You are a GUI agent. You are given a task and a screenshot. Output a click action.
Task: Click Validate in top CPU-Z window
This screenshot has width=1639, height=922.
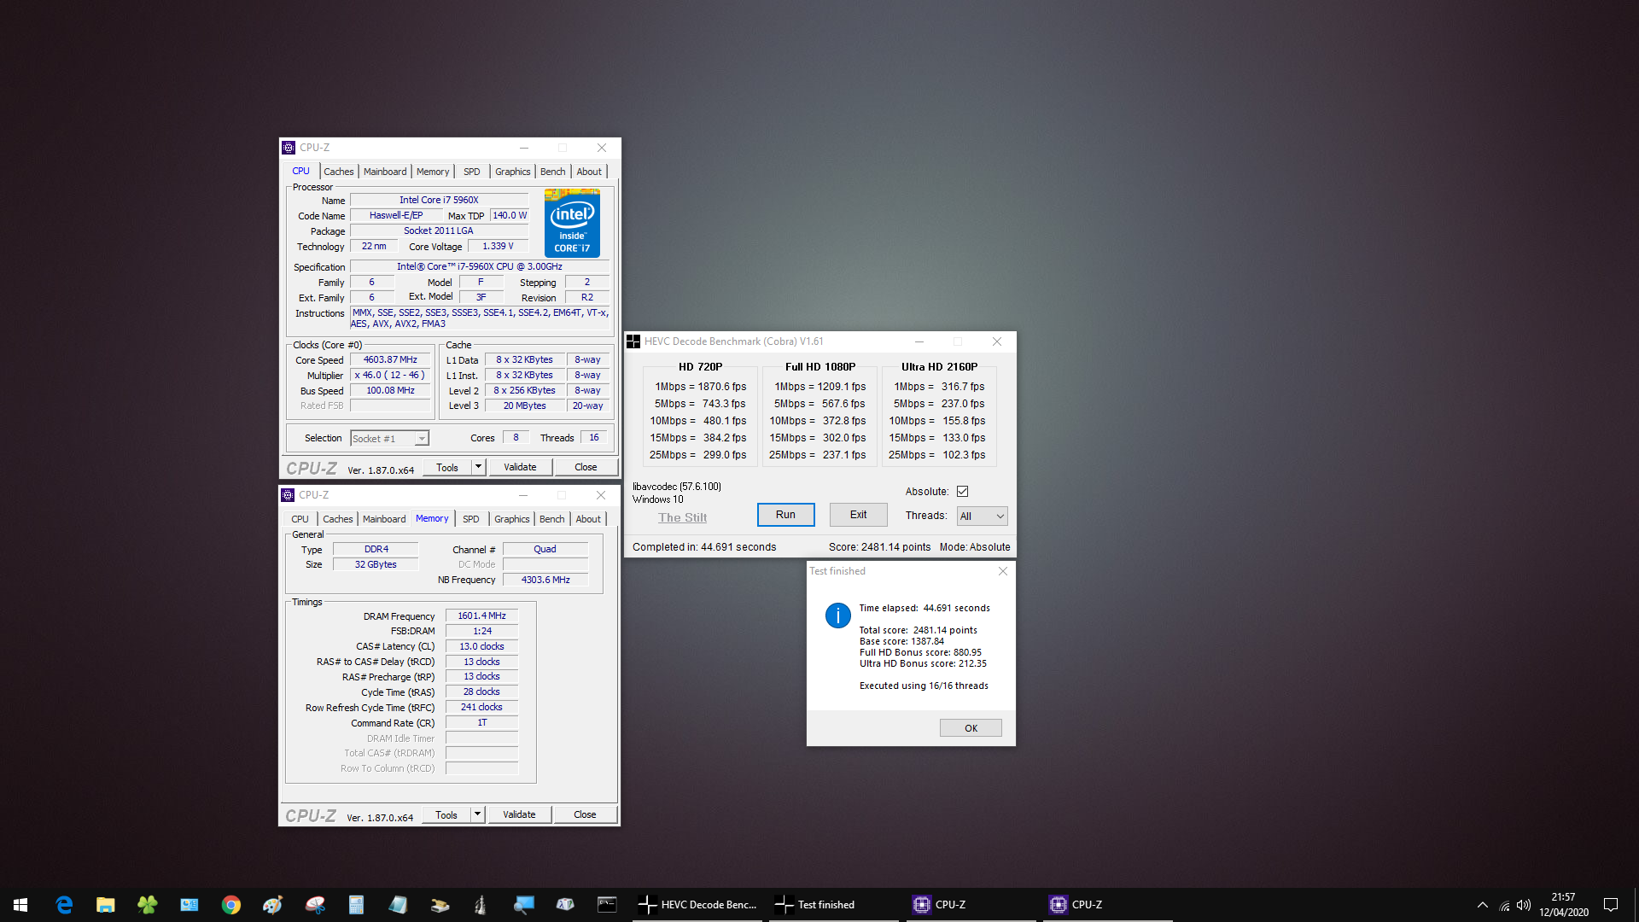coord(520,467)
